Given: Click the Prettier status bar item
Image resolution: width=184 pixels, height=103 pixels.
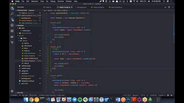Looking at the screenshot, I should 162,95.
